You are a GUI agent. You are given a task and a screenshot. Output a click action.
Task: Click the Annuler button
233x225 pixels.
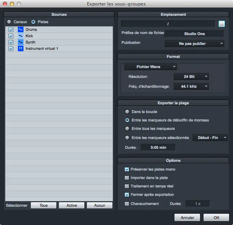[x=187, y=218]
